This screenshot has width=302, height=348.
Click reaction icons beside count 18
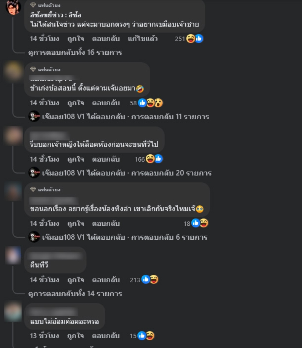200,223
